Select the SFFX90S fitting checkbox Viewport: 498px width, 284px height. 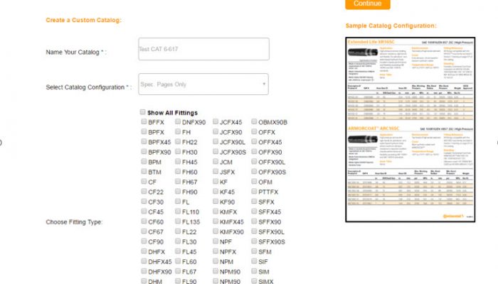coord(253,241)
